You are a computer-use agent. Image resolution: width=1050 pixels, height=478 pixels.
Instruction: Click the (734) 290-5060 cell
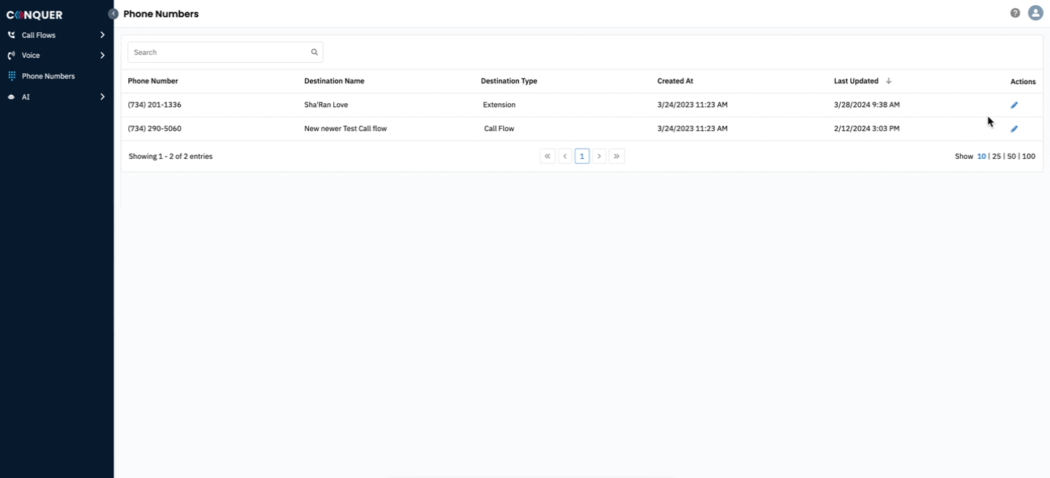point(154,129)
